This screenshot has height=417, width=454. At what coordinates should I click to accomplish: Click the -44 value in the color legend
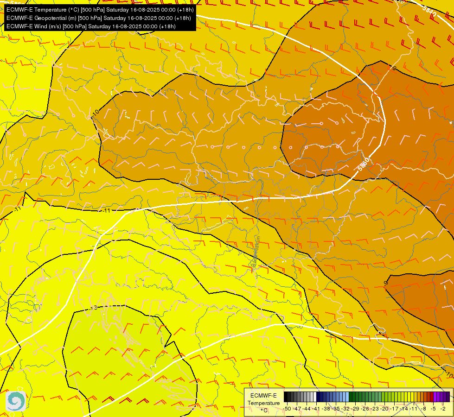[307, 409]
